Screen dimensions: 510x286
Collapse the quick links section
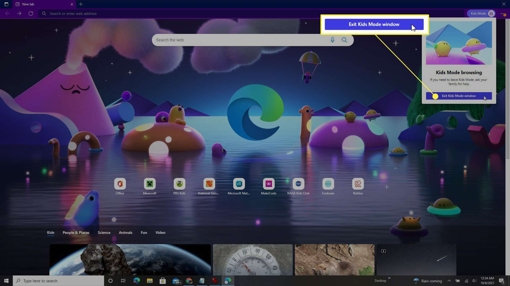pyautogui.click(x=396, y=168)
